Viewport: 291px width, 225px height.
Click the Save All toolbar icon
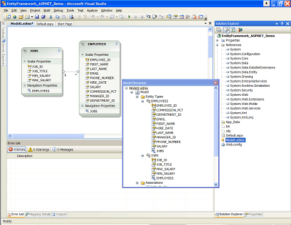point(43,17)
